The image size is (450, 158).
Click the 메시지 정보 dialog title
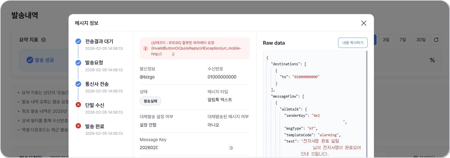pyautogui.click(x=87, y=23)
